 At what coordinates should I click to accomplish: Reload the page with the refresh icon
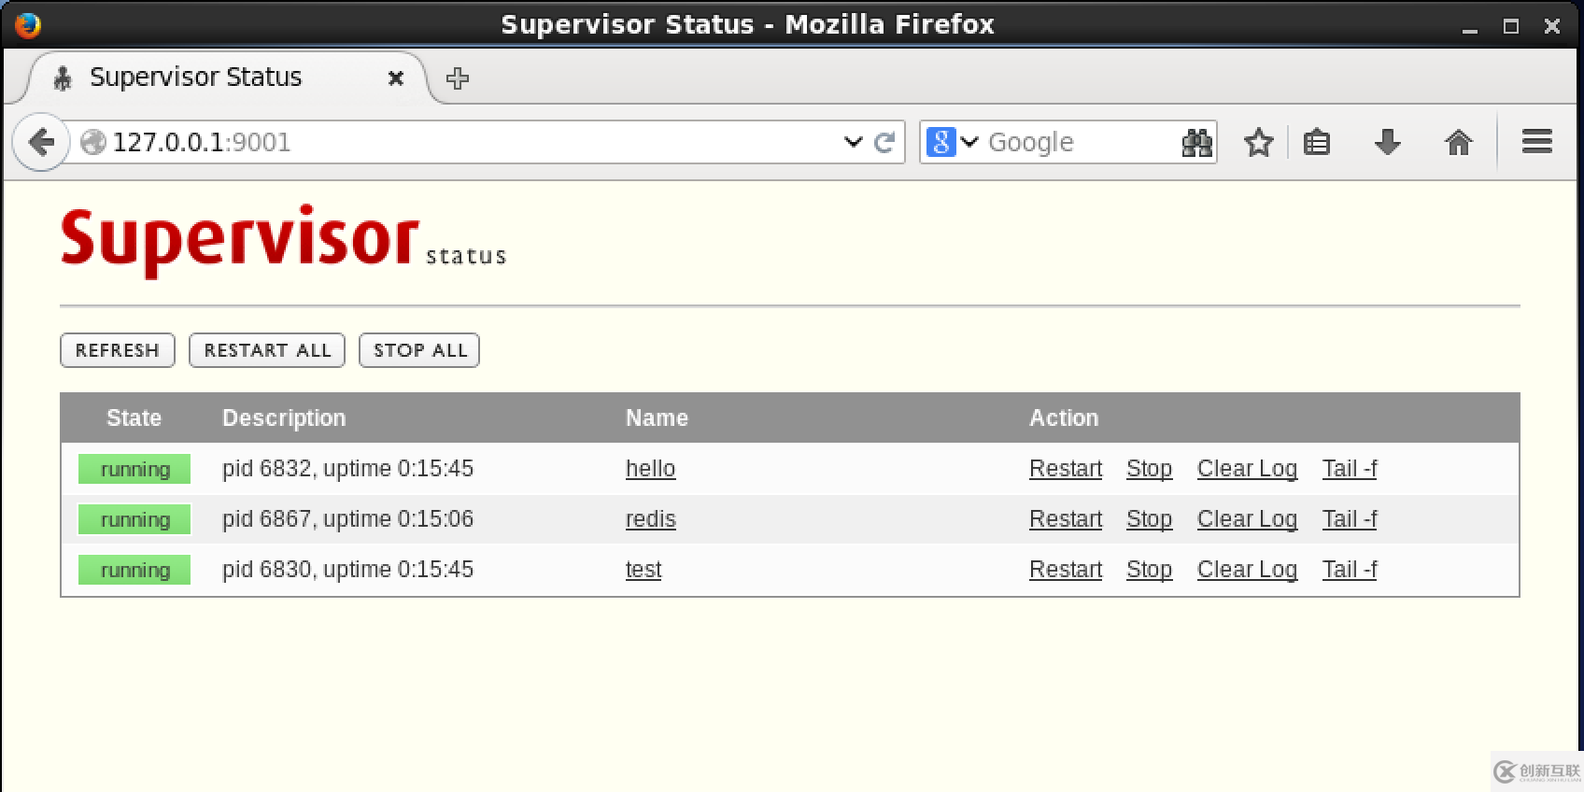(x=884, y=142)
